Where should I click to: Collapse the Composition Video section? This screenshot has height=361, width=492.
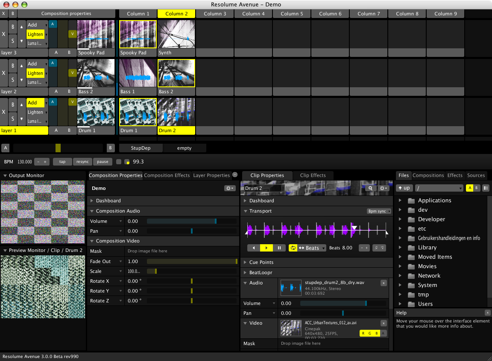tap(92, 241)
